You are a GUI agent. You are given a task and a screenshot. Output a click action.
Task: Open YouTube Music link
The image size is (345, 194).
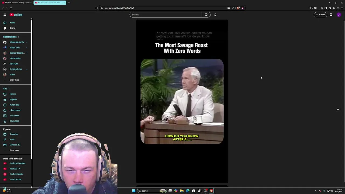[x=15, y=174]
